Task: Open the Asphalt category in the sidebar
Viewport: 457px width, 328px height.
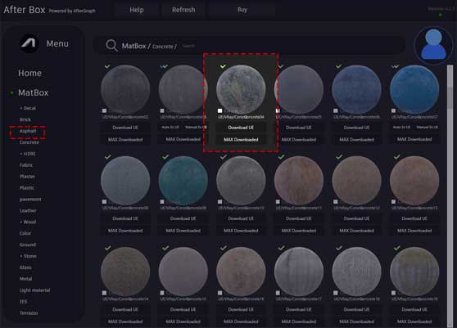Action: click(28, 131)
